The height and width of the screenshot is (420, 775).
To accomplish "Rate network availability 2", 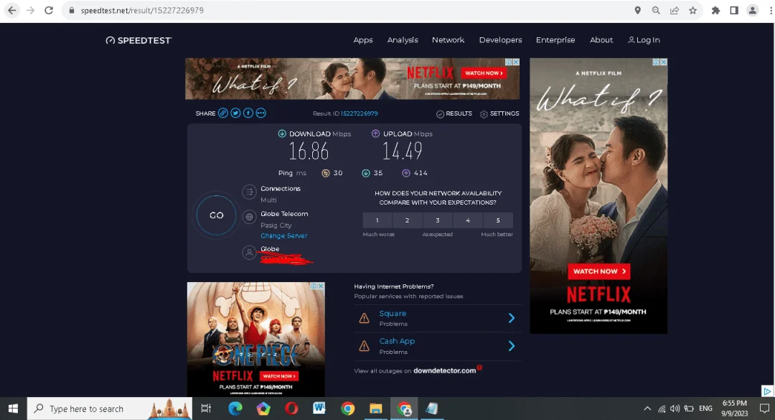I will click(408, 220).
